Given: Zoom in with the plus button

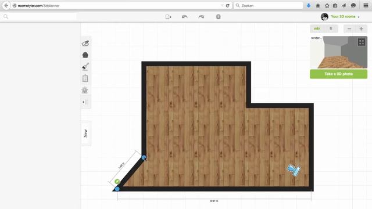Looking at the screenshot, I should (362, 29).
